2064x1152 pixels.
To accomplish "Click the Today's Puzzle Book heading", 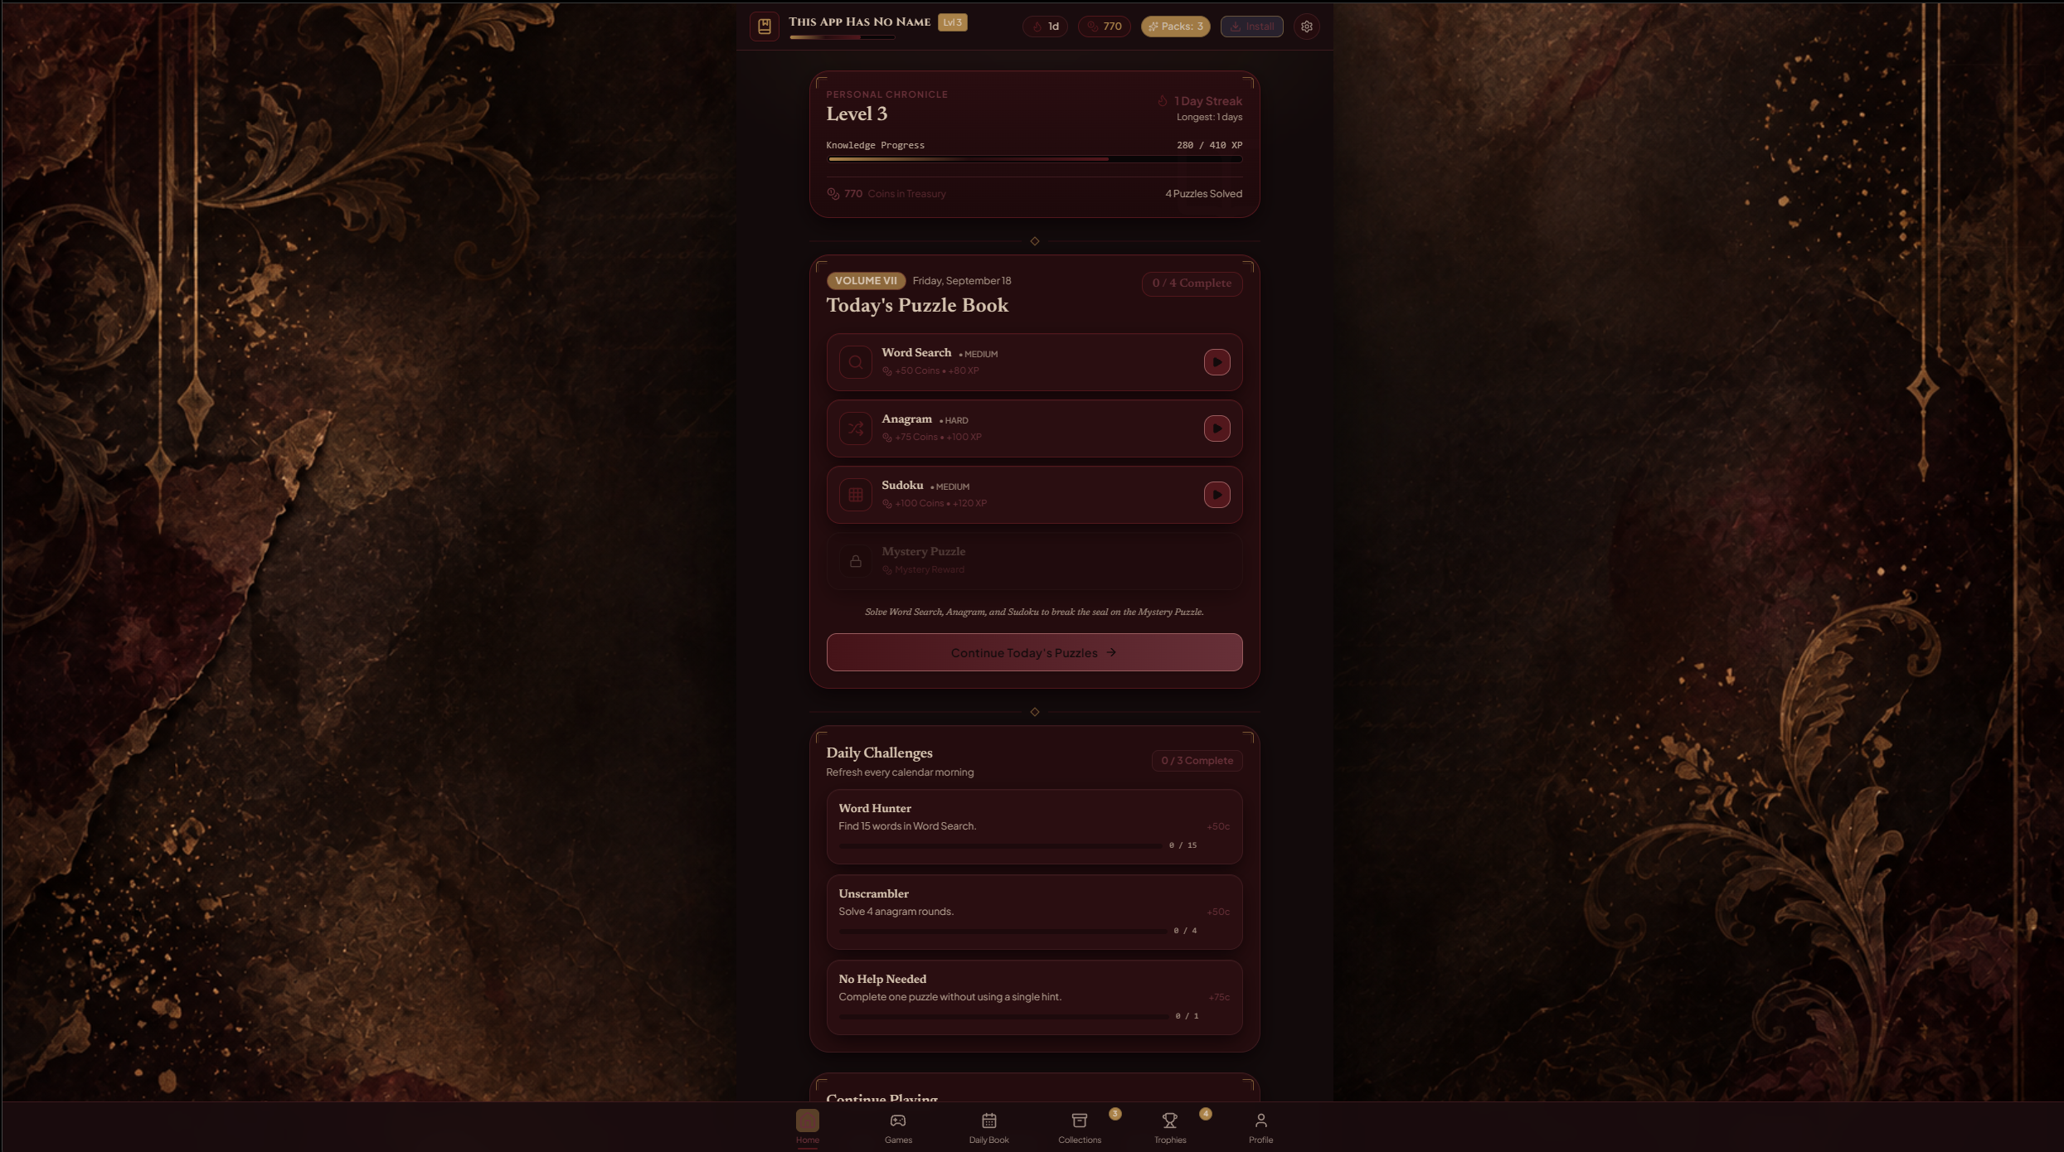I will pos(917,306).
